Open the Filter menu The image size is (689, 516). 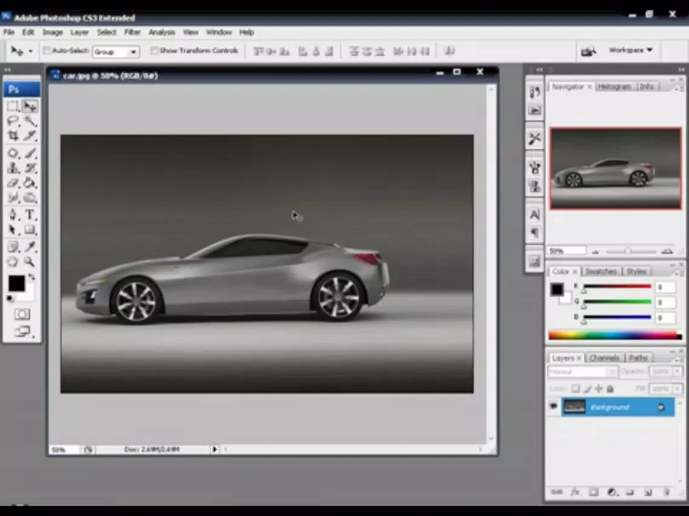pyautogui.click(x=132, y=33)
